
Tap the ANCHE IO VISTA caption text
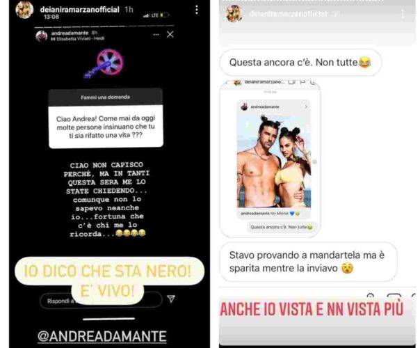(312, 309)
